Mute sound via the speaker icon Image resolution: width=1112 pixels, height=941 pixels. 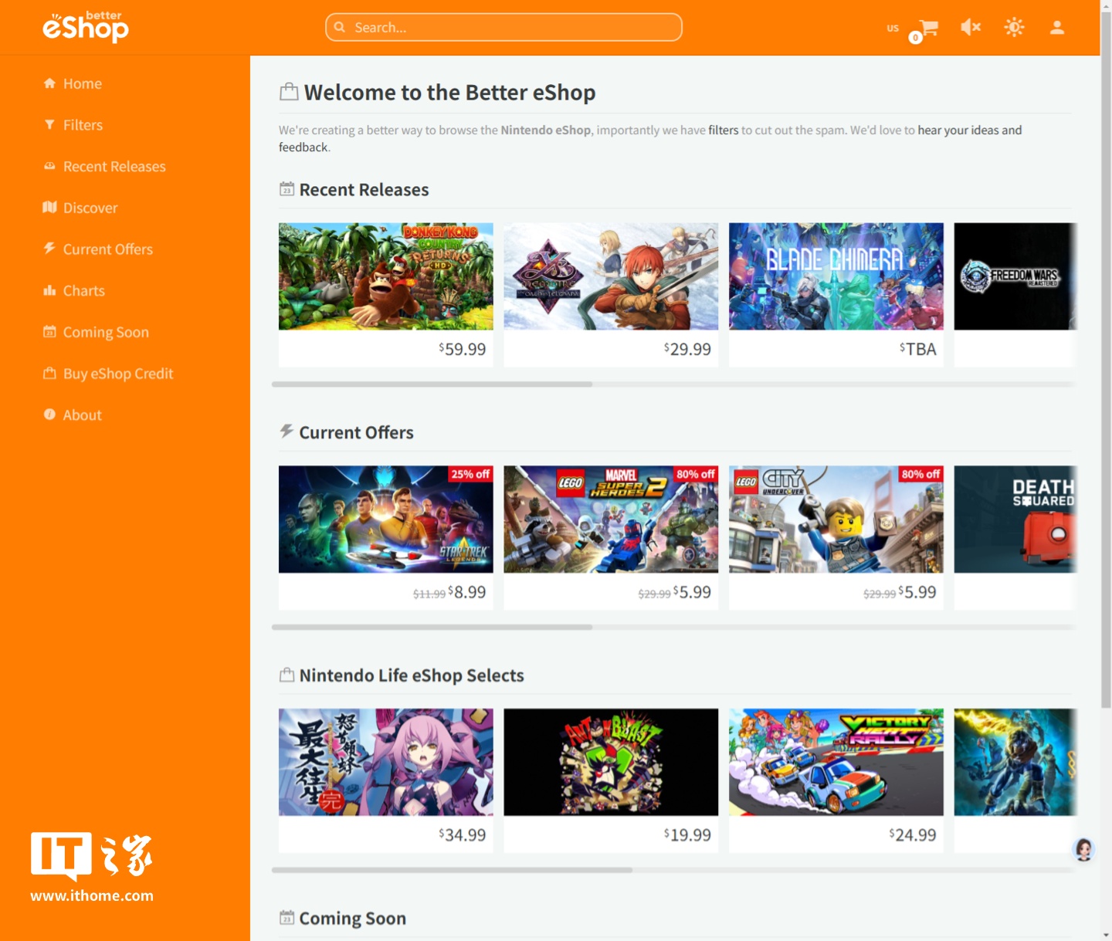(x=971, y=27)
